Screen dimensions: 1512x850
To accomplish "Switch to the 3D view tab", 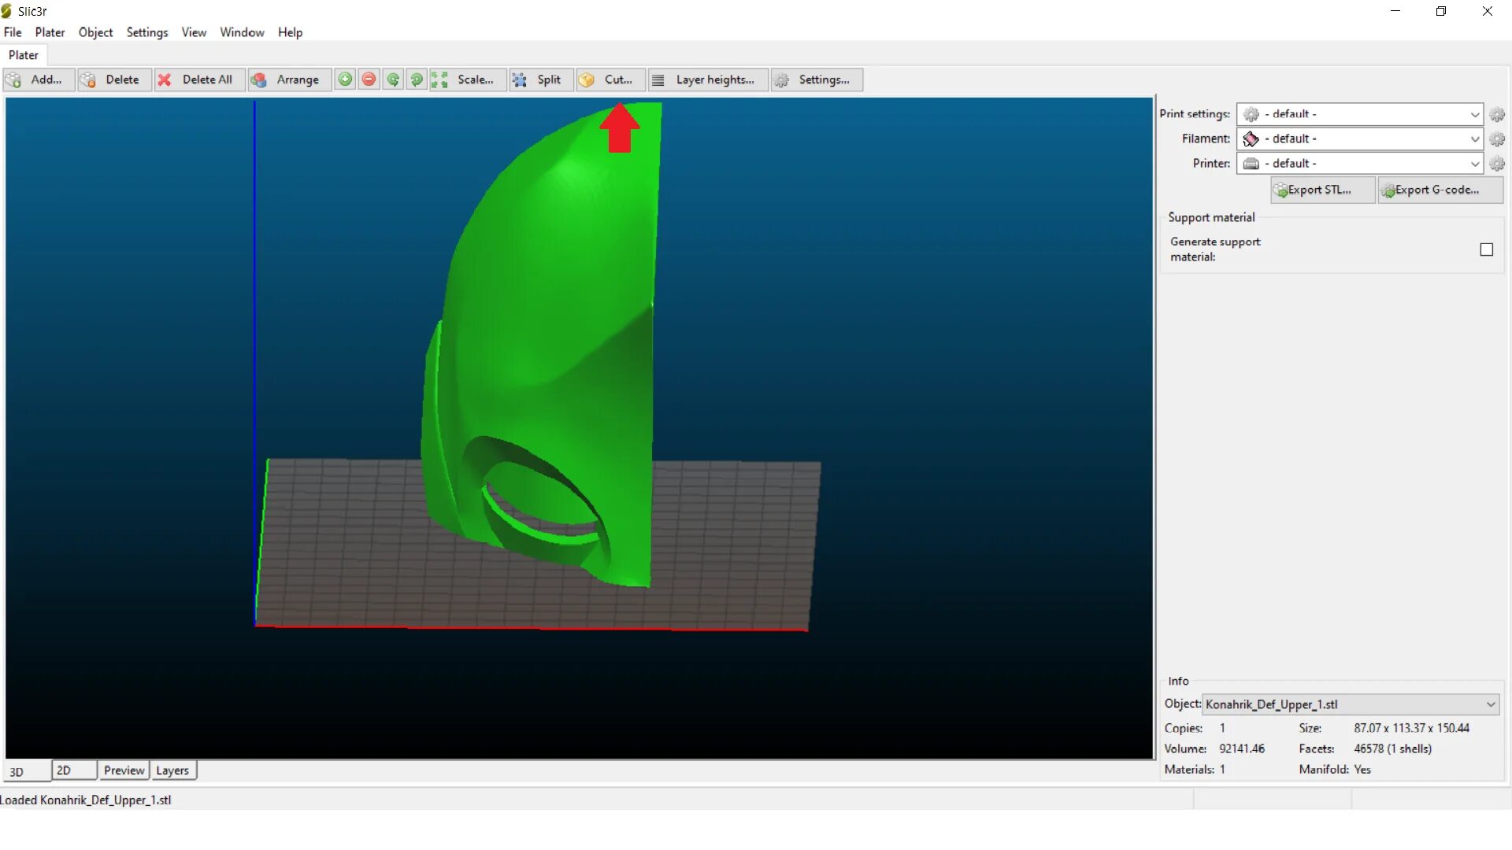I will [27, 771].
